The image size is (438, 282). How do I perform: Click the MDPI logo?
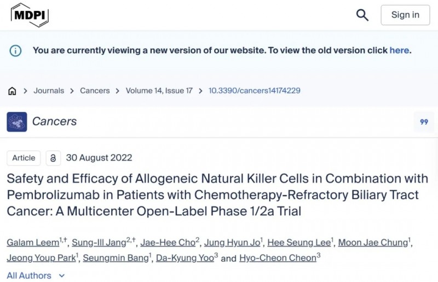(x=30, y=15)
